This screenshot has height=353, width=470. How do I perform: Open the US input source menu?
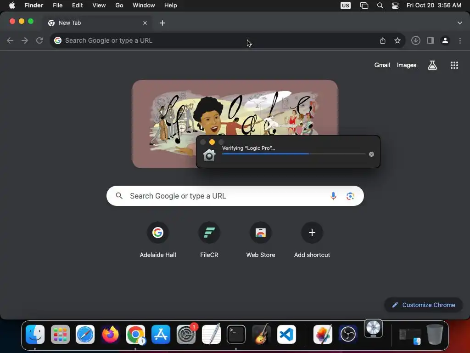coord(346,6)
